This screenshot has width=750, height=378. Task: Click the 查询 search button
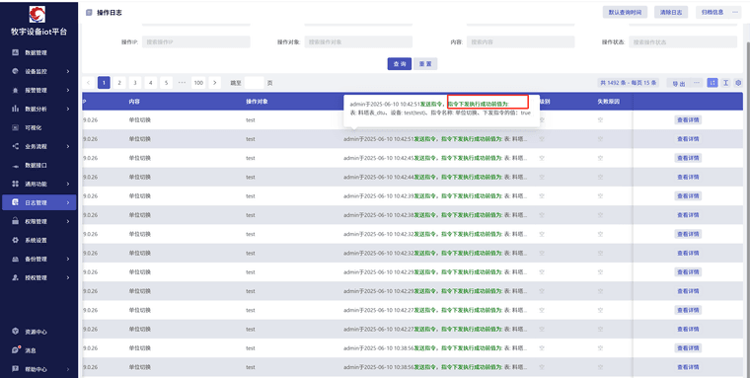coord(400,63)
